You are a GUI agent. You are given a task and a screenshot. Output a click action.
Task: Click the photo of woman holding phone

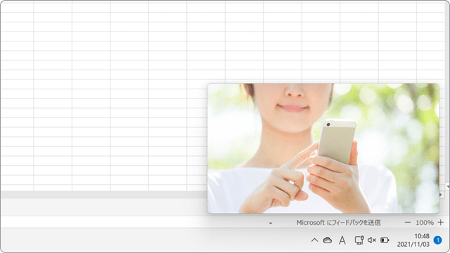(x=323, y=148)
